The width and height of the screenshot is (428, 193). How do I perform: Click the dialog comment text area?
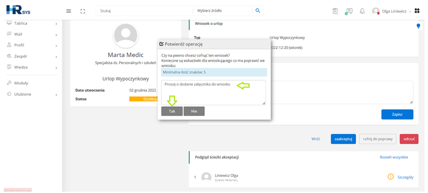click(x=214, y=93)
